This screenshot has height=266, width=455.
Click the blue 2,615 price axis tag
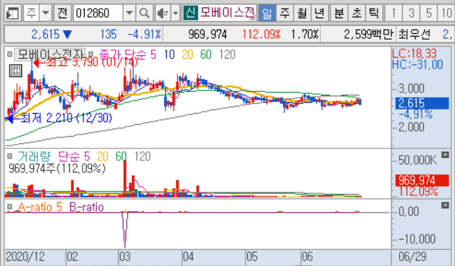(423, 103)
